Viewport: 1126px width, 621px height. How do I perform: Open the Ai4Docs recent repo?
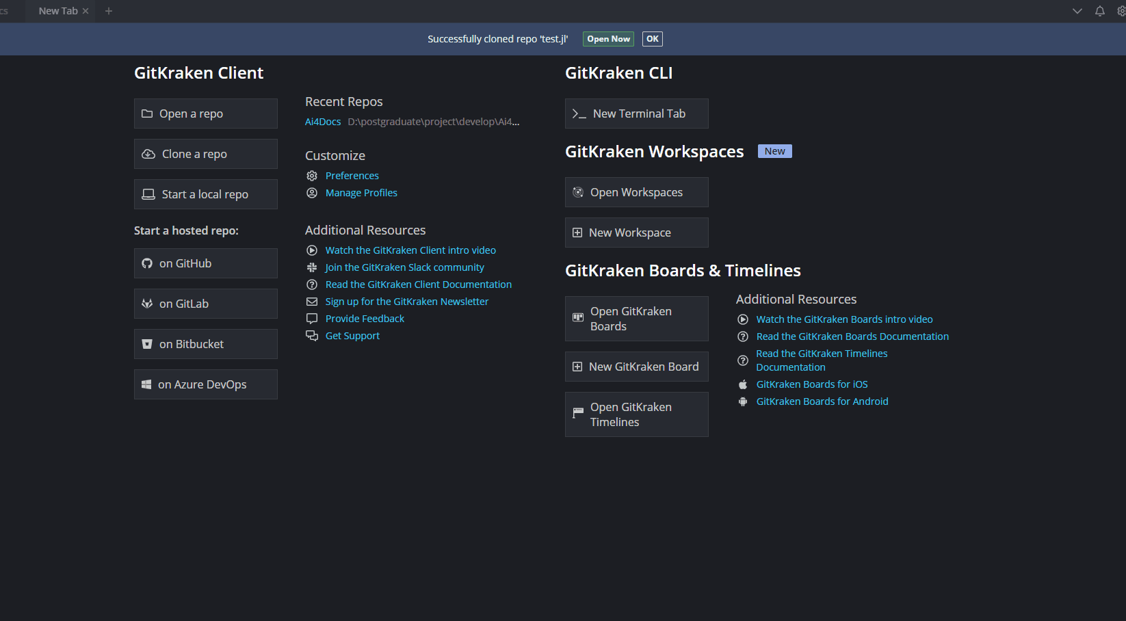pos(323,122)
